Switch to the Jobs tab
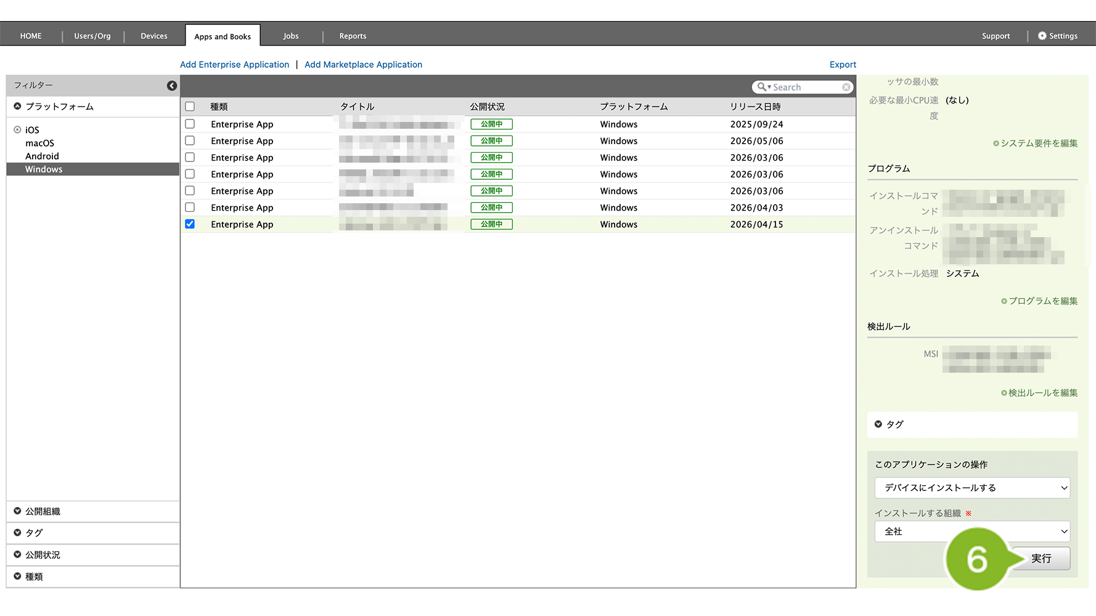The image size is (1096, 616). [291, 36]
